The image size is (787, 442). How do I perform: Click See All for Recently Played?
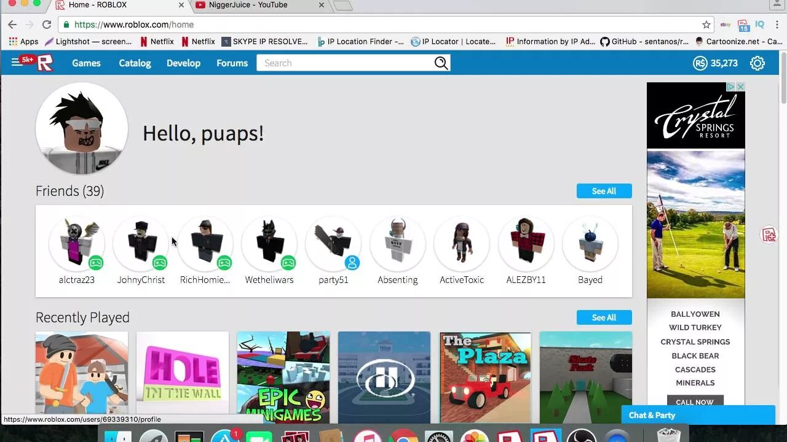coord(604,317)
